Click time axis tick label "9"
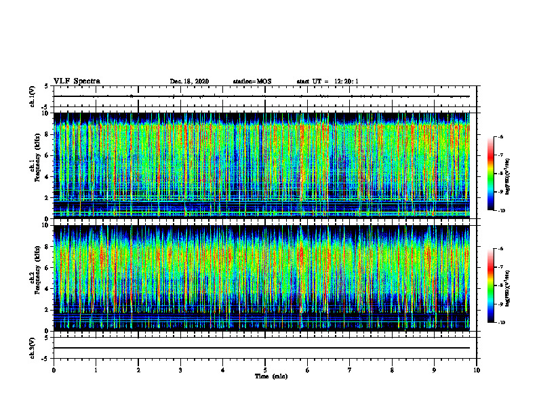 click(434, 370)
